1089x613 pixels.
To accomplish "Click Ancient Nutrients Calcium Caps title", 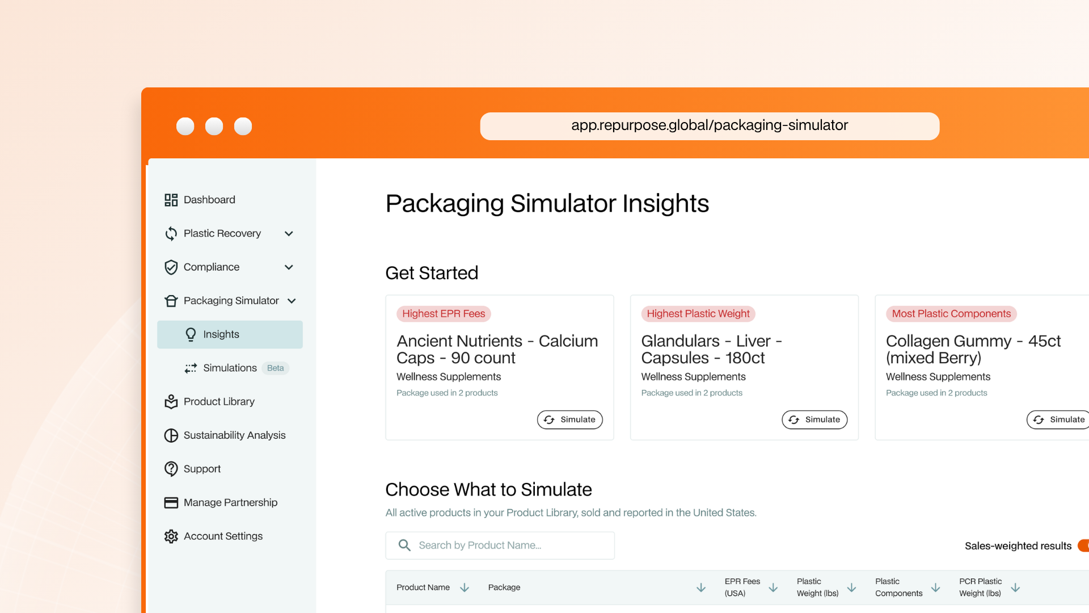I will (x=497, y=349).
